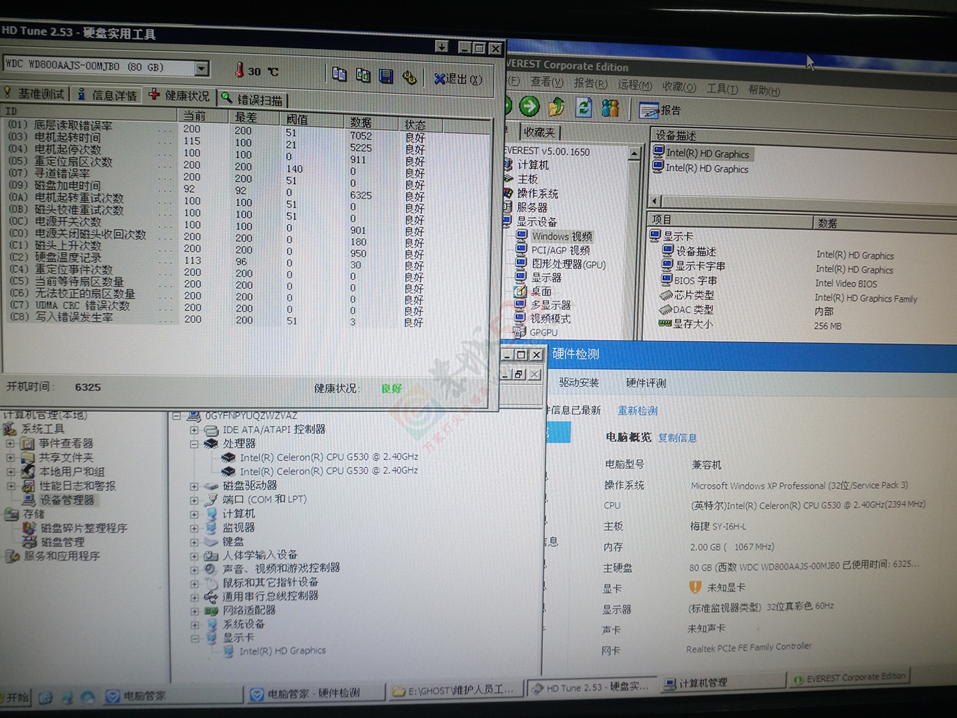This screenshot has width=957, height=718.
Task: Select second Intel(R) HD Graphics device entry
Action: tap(707, 169)
